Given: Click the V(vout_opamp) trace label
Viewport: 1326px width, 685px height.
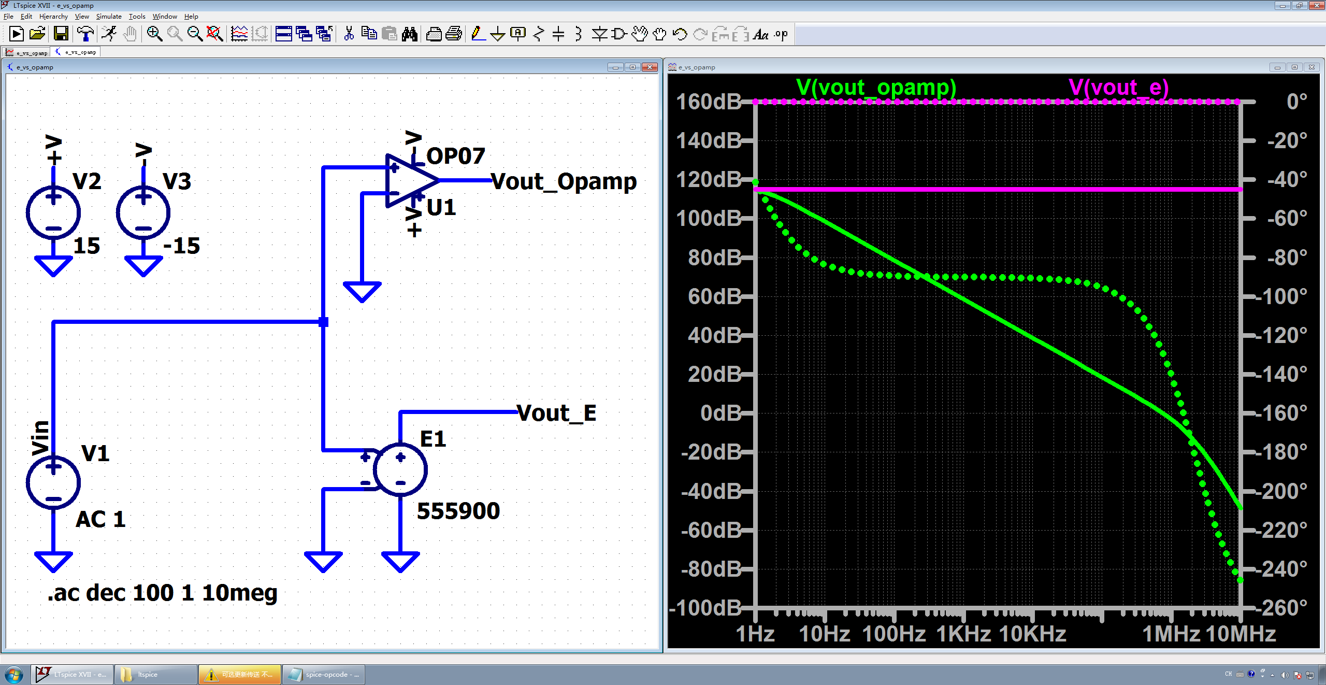Looking at the screenshot, I should (x=875, y=87).
